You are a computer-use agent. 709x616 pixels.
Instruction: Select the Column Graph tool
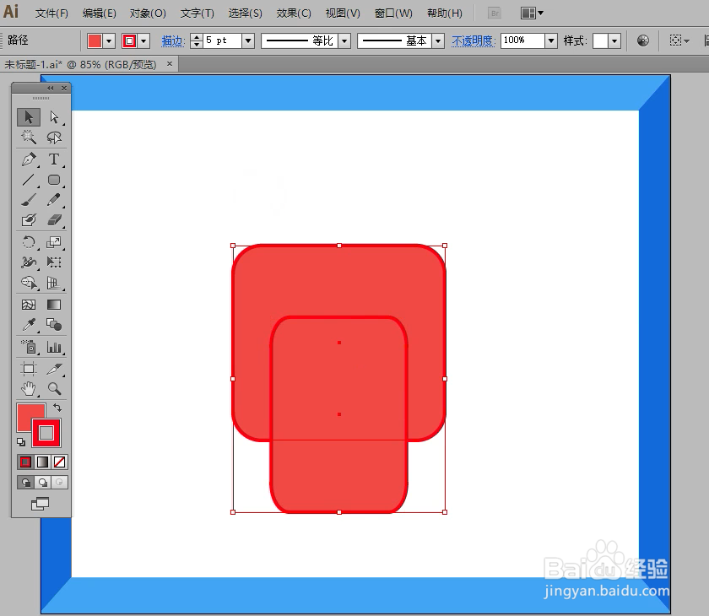(x=54, y=347)
